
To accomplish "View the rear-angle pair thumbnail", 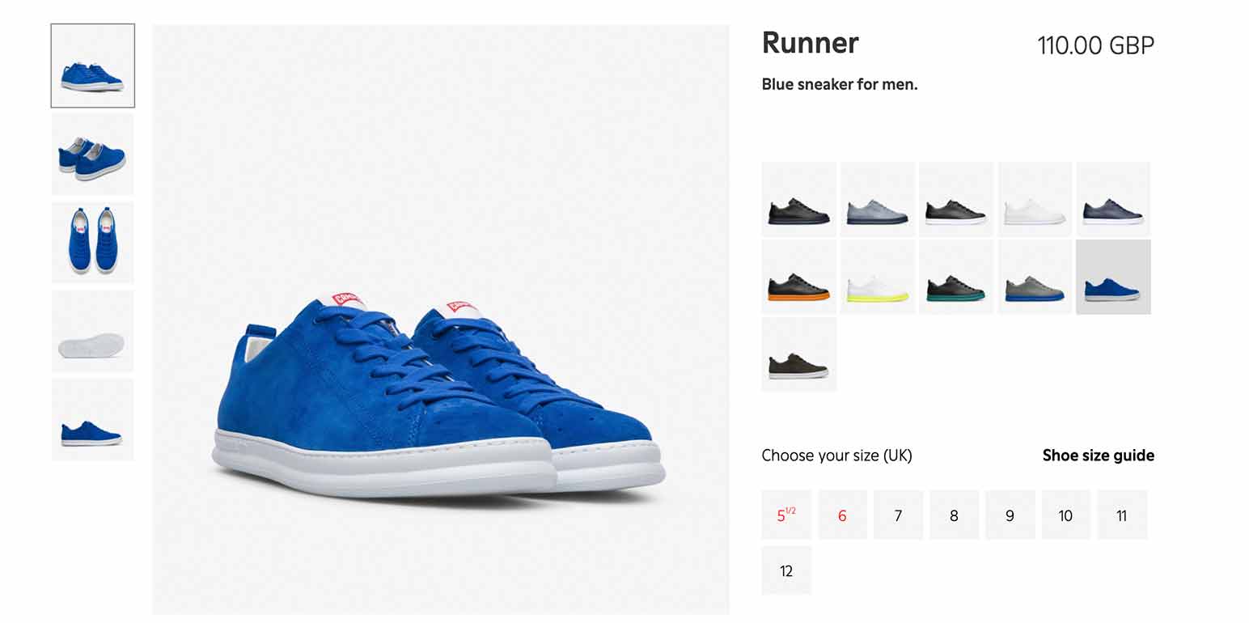I will click(x=93, y=154).
